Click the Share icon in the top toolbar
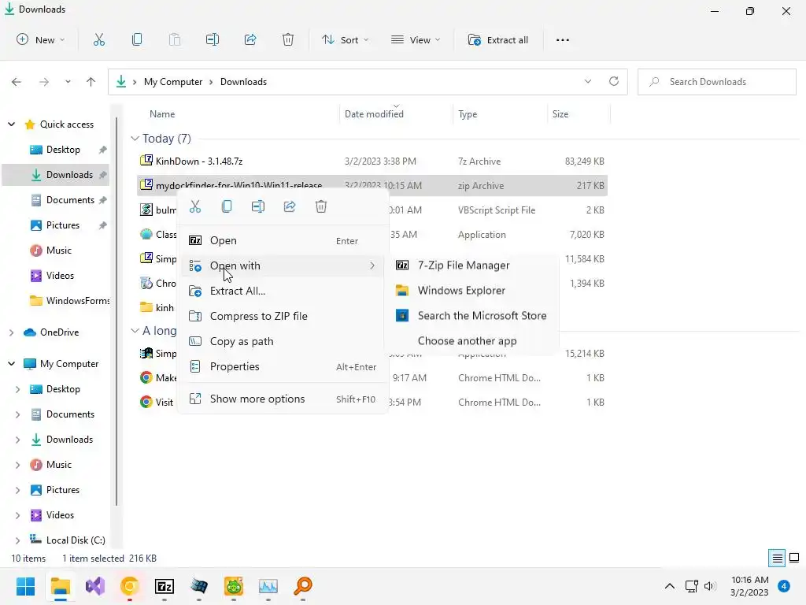 point(250,39)
